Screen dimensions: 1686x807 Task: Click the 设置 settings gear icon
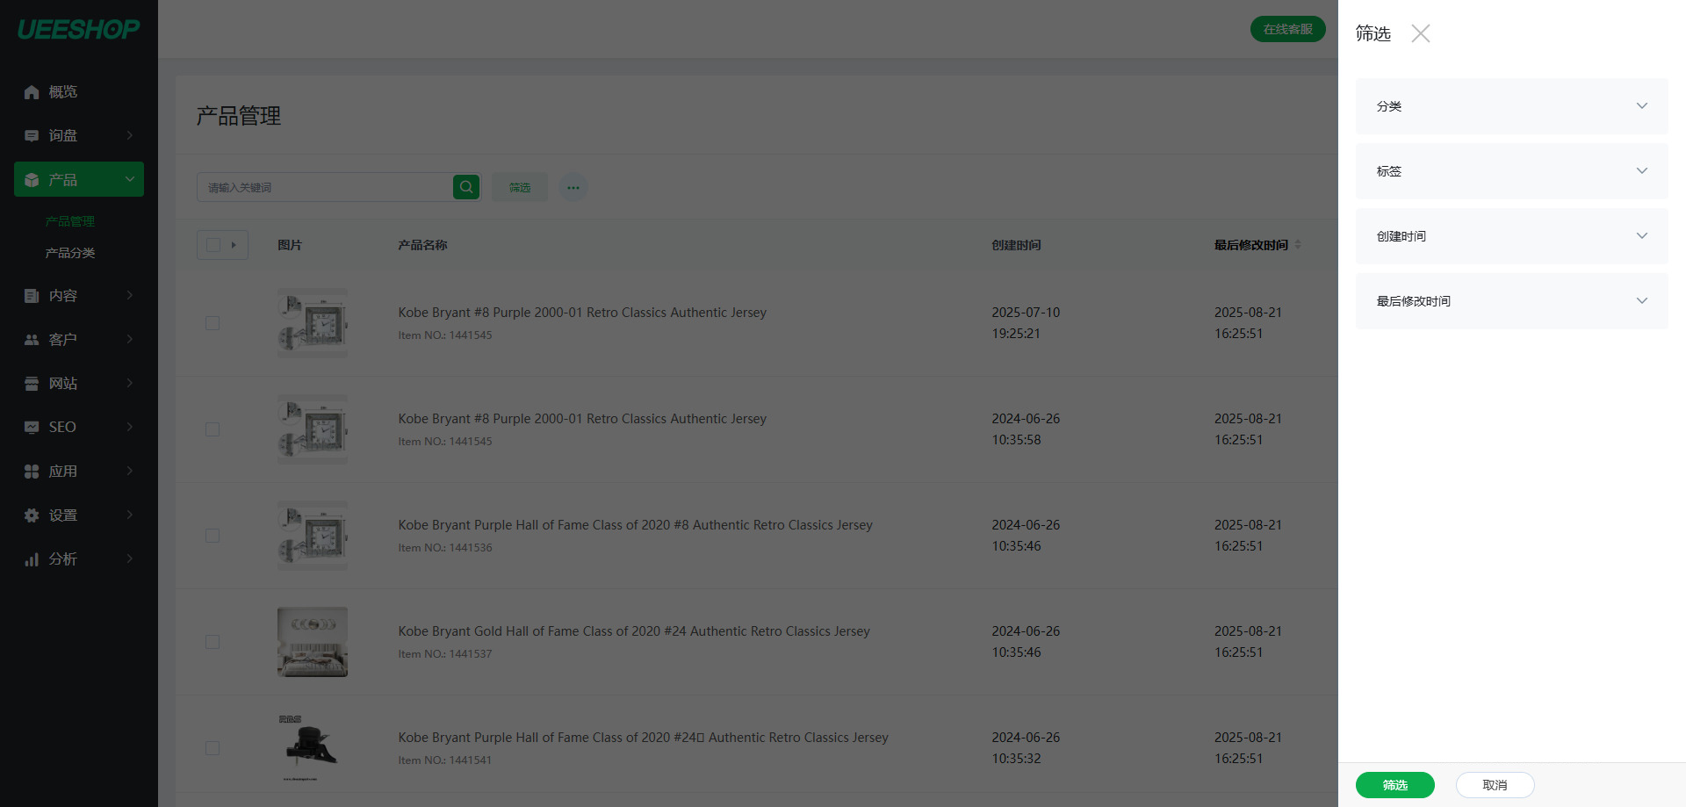pyautogui.click(x=32, y=515)
